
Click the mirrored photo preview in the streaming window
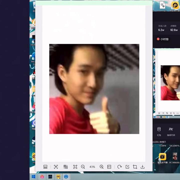[x=170, y=83]
